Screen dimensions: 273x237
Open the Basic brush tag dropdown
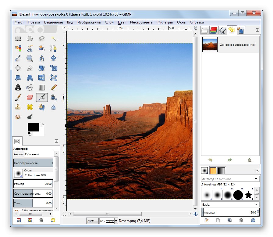pyautogui.click(x=230, y=204)
